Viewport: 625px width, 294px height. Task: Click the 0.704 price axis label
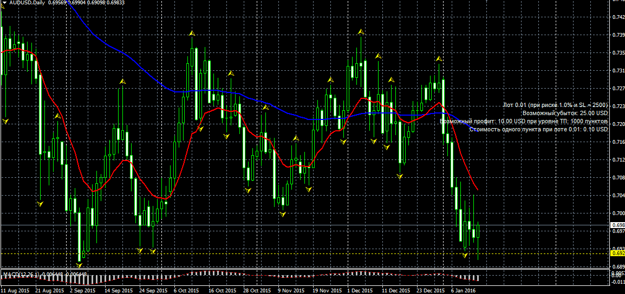618,195
